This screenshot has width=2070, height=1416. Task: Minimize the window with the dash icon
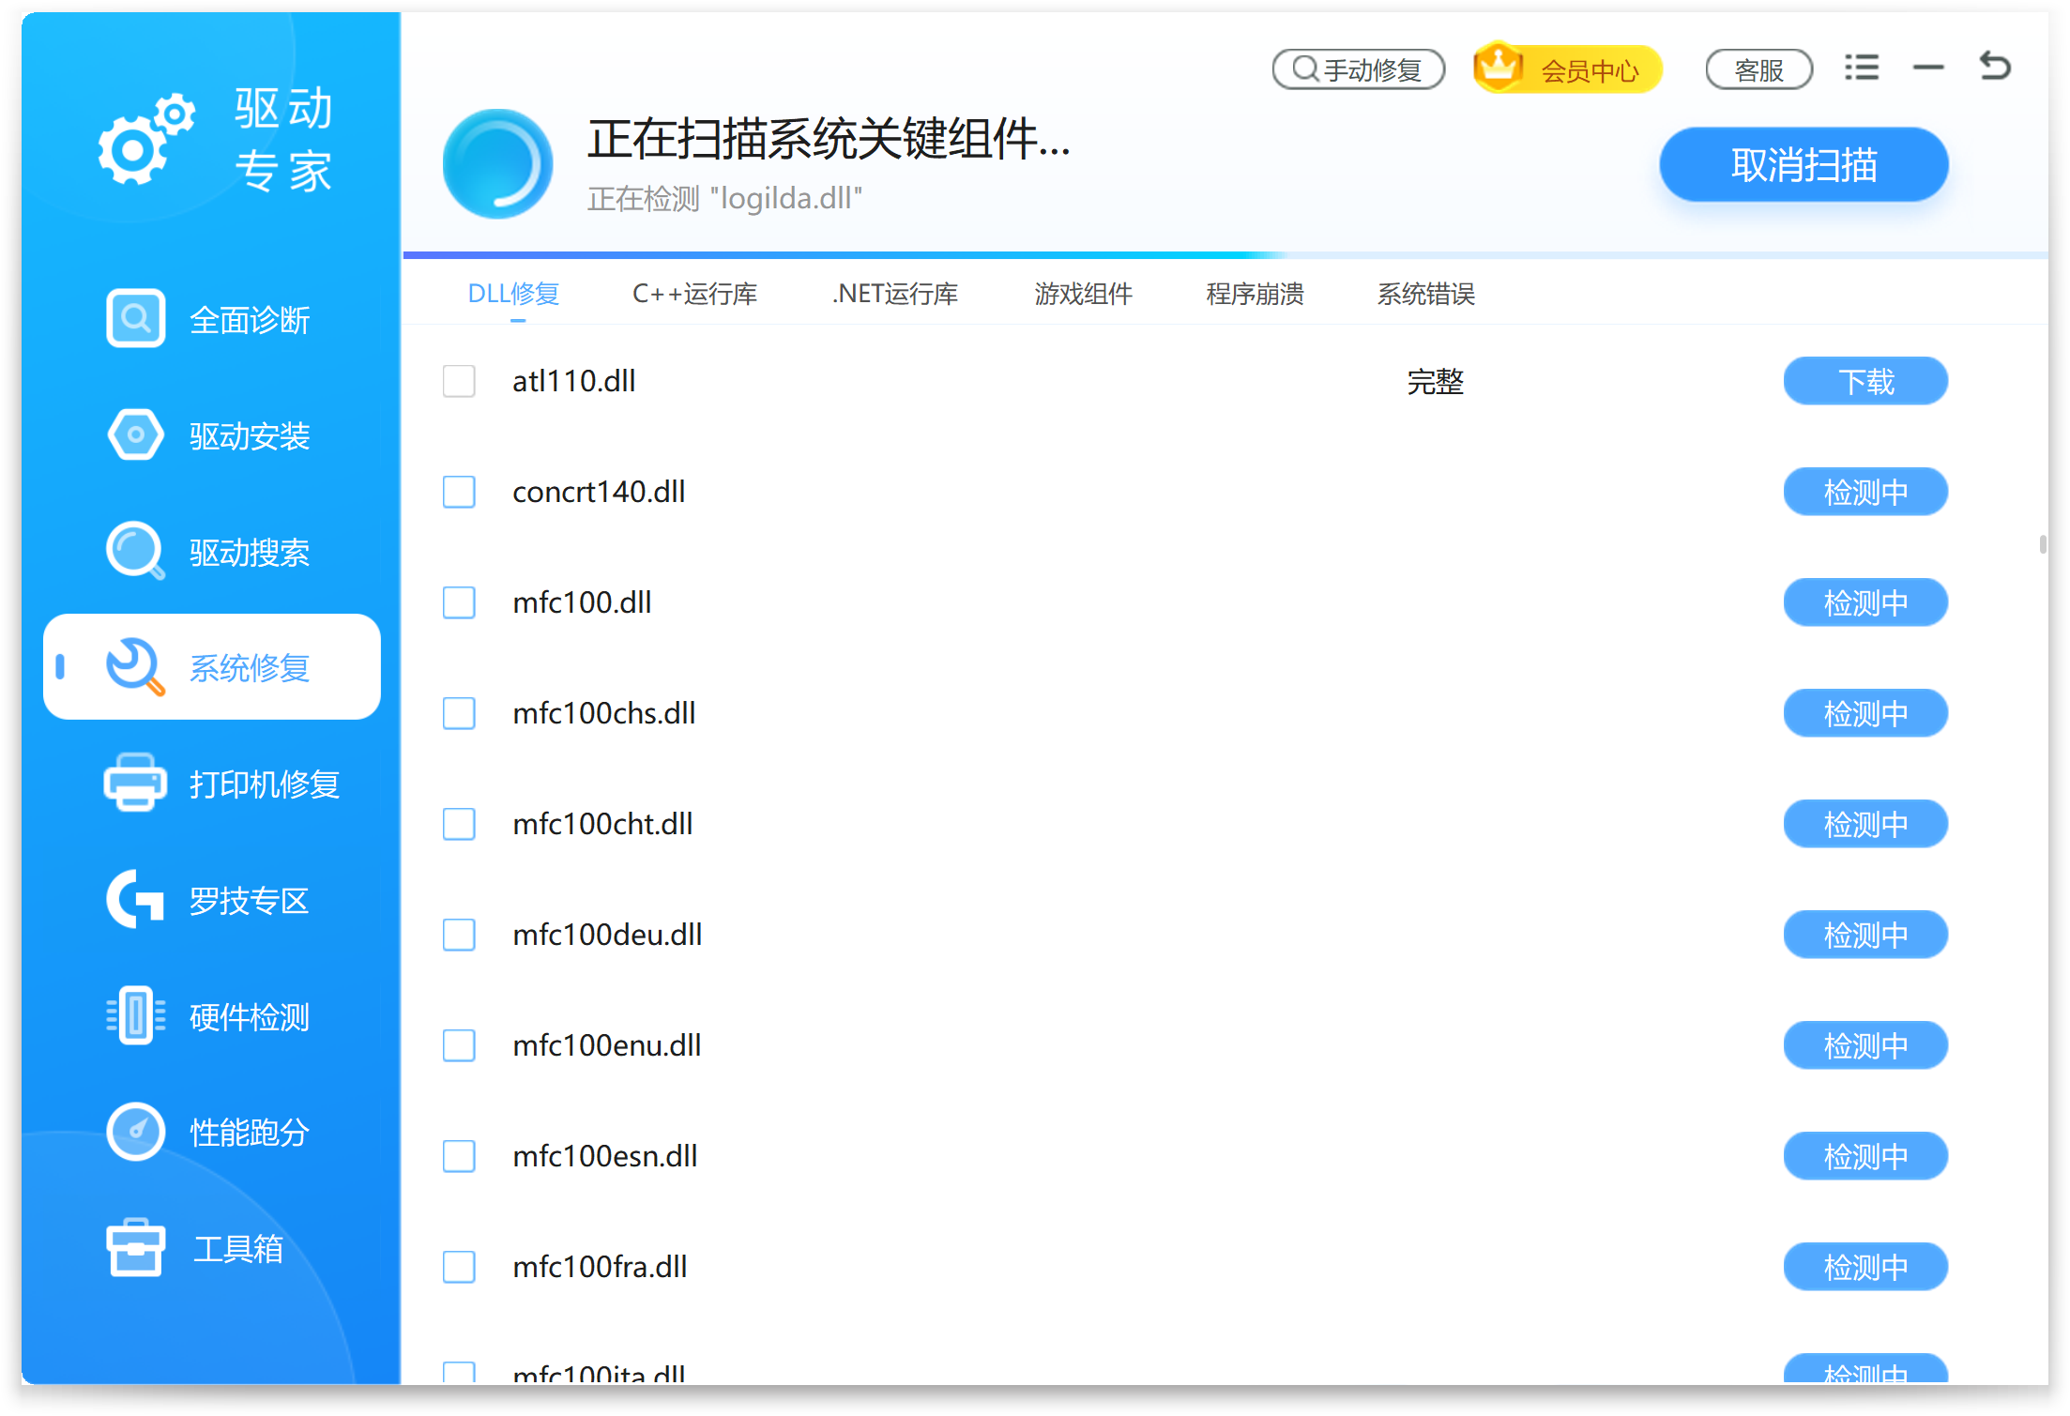coord(1928,68)
